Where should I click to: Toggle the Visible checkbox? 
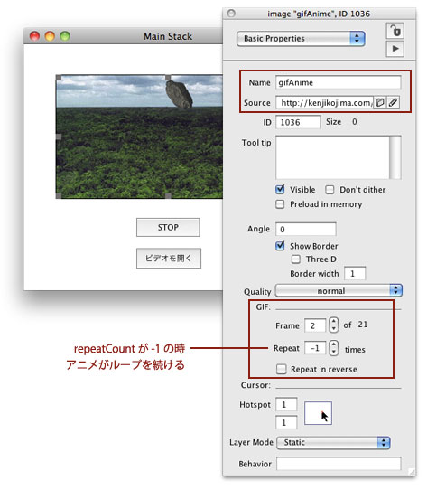(280, 189)
